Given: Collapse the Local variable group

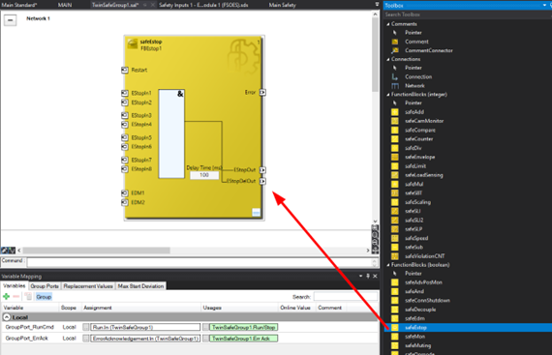Looking at the screenshot, I should (7, 317).
